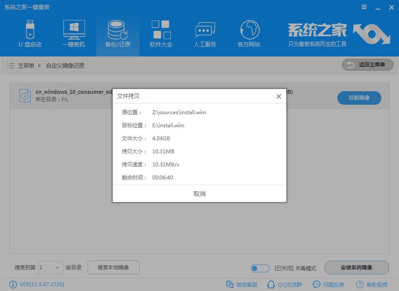Start 安装系统镜像 installation
Screen dimensions: 399x291
click(x=356, y=268)
